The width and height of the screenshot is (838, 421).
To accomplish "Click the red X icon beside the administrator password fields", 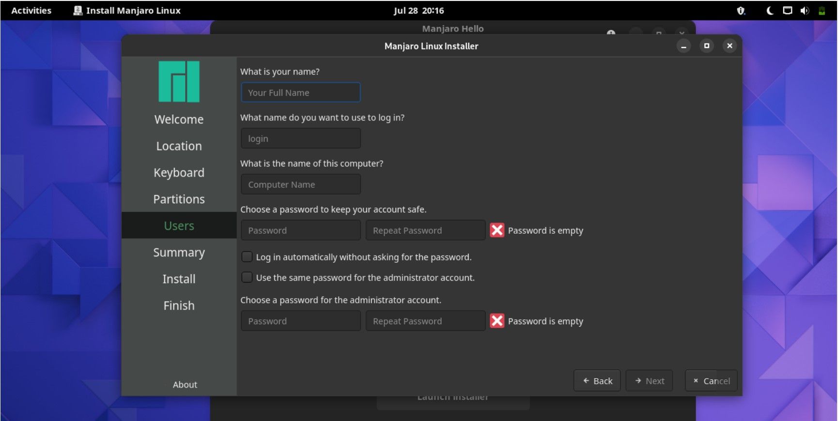I will point(497,320).
